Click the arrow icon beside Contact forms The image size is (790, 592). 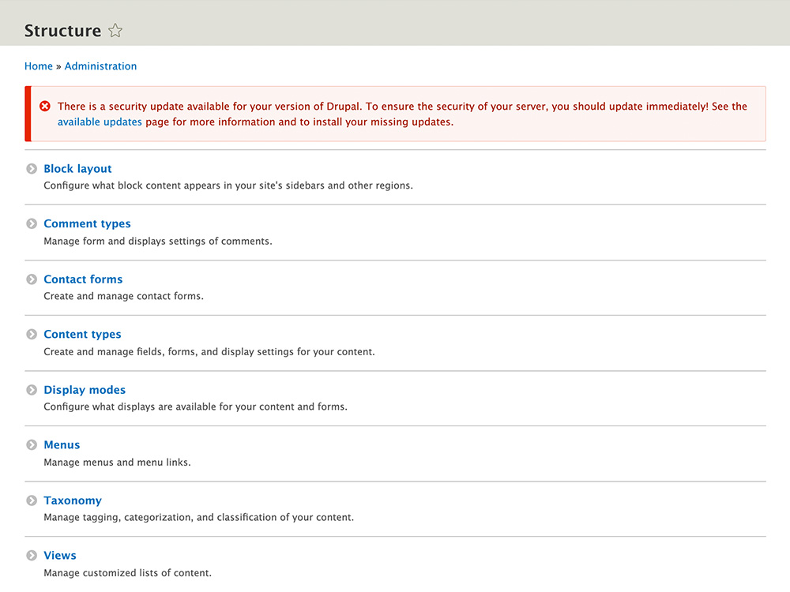[x=32, y=279]
